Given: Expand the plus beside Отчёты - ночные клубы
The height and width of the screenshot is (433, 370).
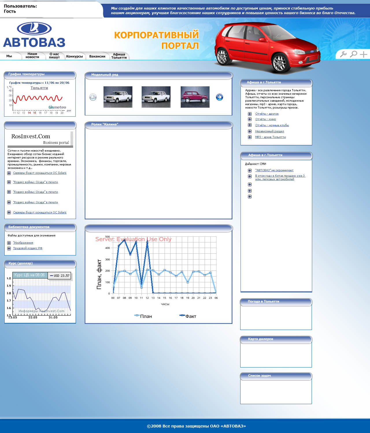Looking at the screenshot, I should point(250,125).
